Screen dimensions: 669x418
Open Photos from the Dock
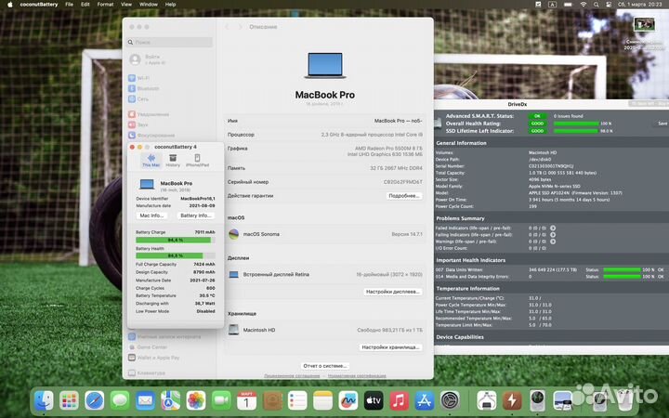tap(196, 400)
